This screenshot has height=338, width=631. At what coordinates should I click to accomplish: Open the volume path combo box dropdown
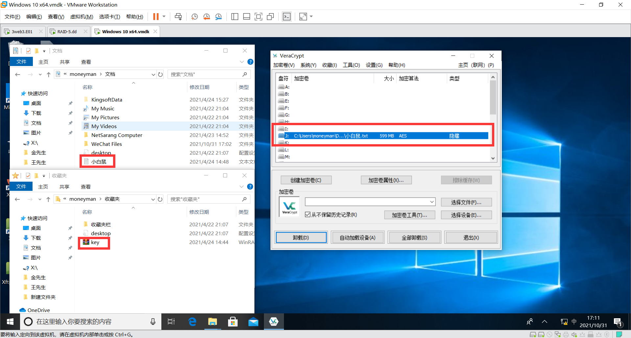[432, 202]
